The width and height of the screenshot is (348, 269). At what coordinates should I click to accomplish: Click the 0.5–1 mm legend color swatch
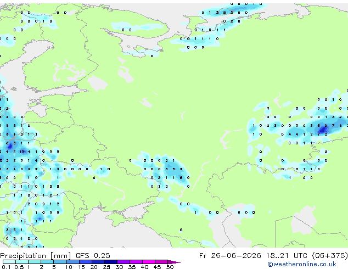click(x=22, y=262)
